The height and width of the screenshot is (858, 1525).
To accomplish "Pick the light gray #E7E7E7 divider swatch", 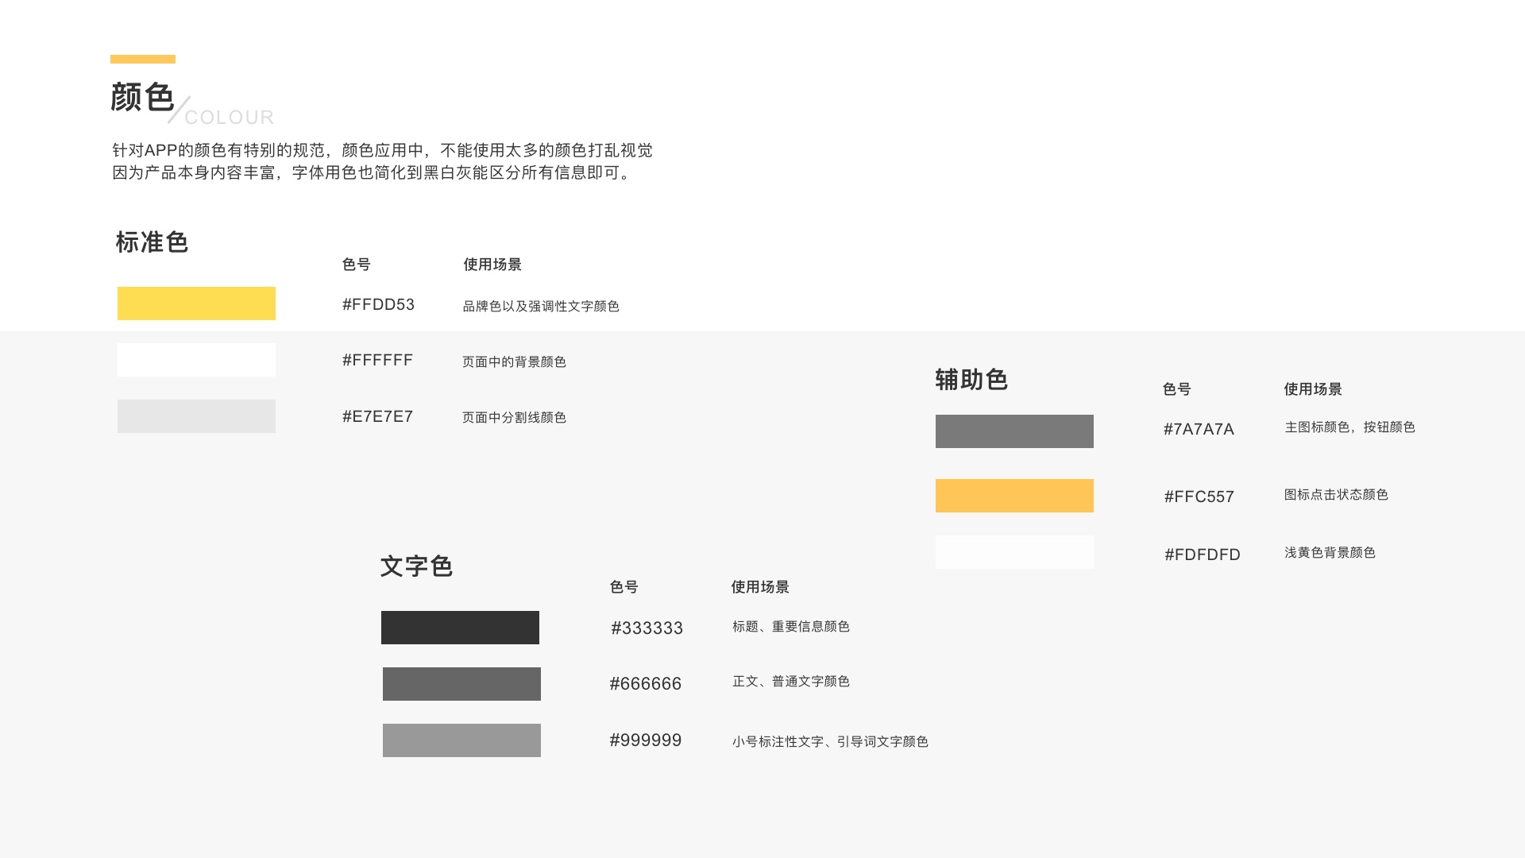I will point(196,416).
